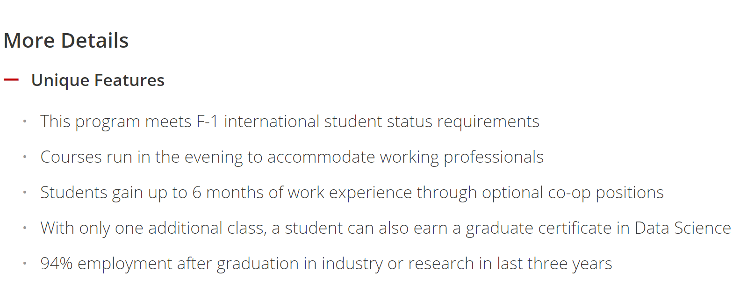Click the "94%" figure

click(x=57, y=264)
